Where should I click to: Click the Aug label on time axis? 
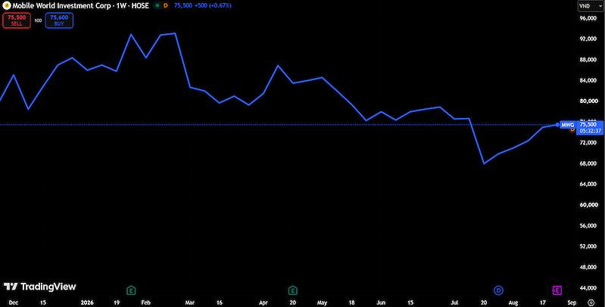click(x=513, y=302)
